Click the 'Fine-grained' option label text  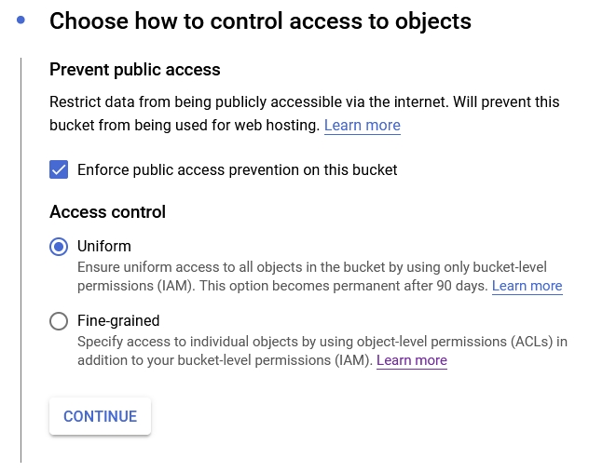point(118,321)
